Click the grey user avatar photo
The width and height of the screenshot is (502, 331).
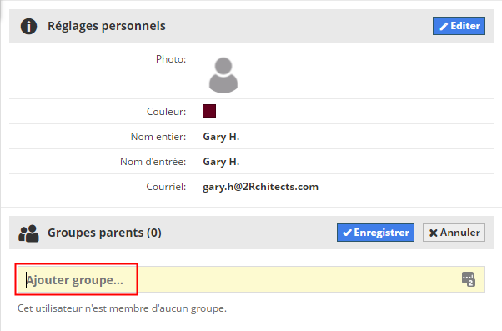223,75
